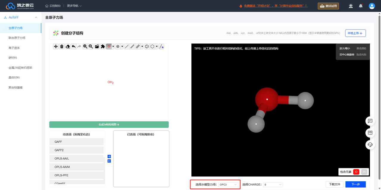Expand the more navigation dropdown
This screenshot has width=381, height=190.
(x=74, y=6)
